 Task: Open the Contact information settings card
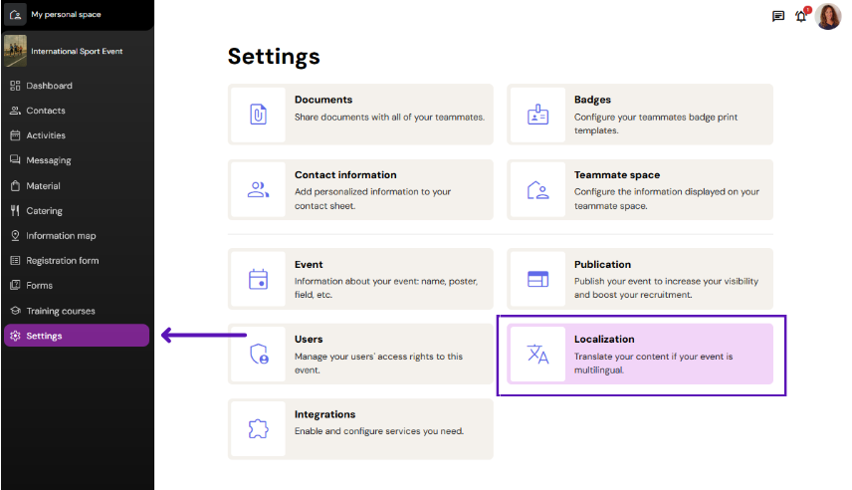pyautogui.click(x=360, y=190)
